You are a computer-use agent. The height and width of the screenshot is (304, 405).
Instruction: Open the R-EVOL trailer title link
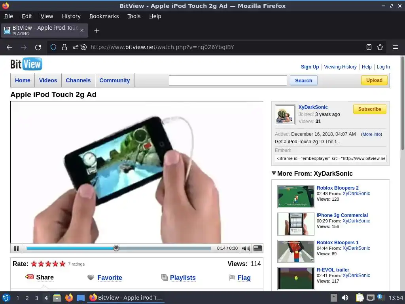pos(333,270)
